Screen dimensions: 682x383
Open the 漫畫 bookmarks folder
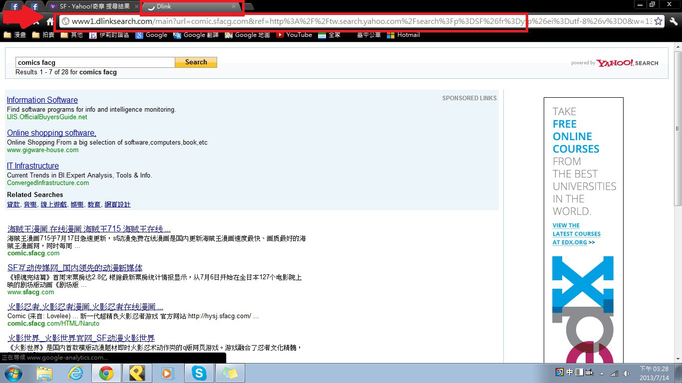tap(15, 35)
